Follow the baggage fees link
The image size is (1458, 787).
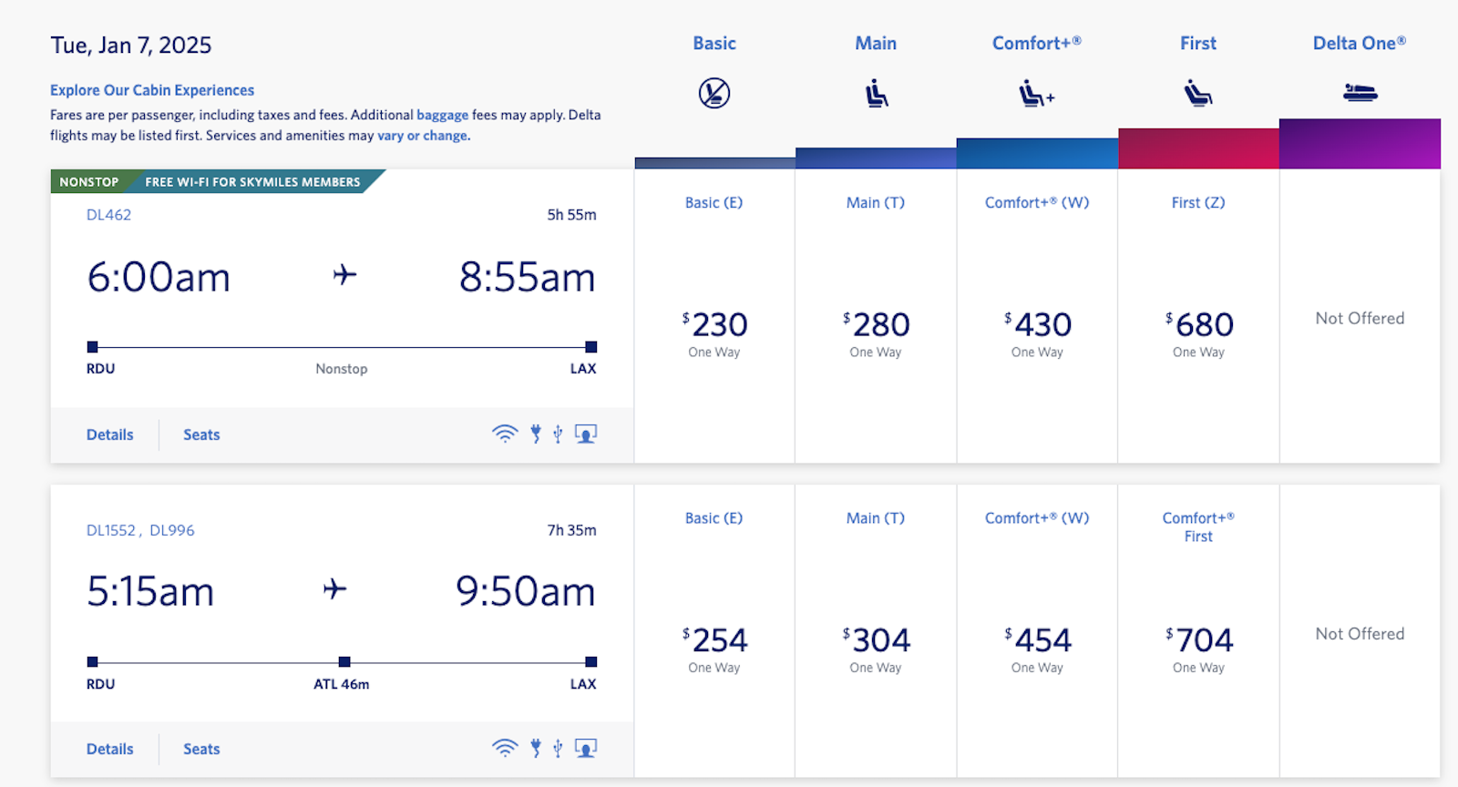pos(442,115)
